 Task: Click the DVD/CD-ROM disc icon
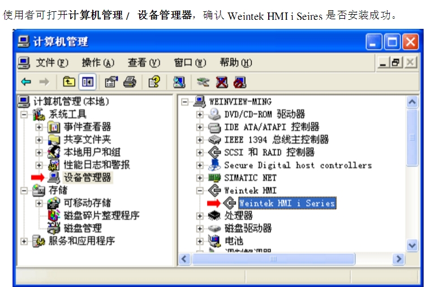[214, 114]
